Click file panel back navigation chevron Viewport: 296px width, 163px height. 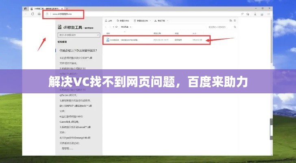click(106, 27)
